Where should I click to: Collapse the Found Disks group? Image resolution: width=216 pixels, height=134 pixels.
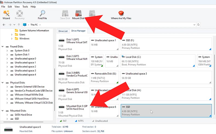(x=3, y=46)
